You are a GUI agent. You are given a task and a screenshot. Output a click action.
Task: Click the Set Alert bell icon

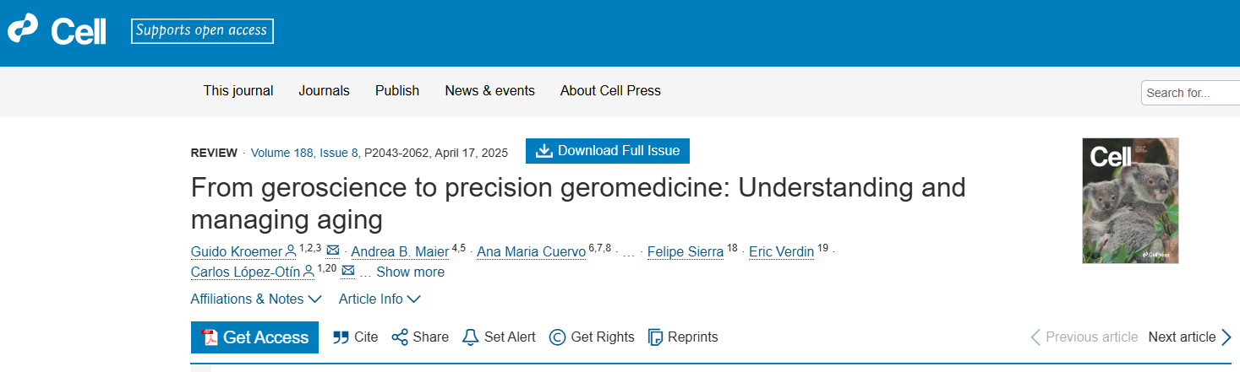471,337
